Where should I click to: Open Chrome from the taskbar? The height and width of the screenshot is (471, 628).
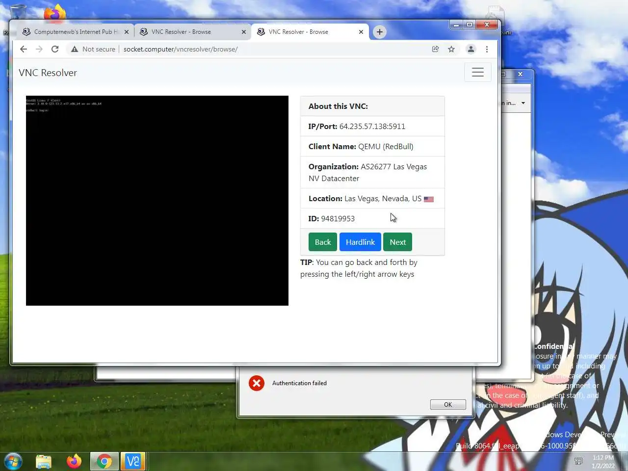coord(104,461)
